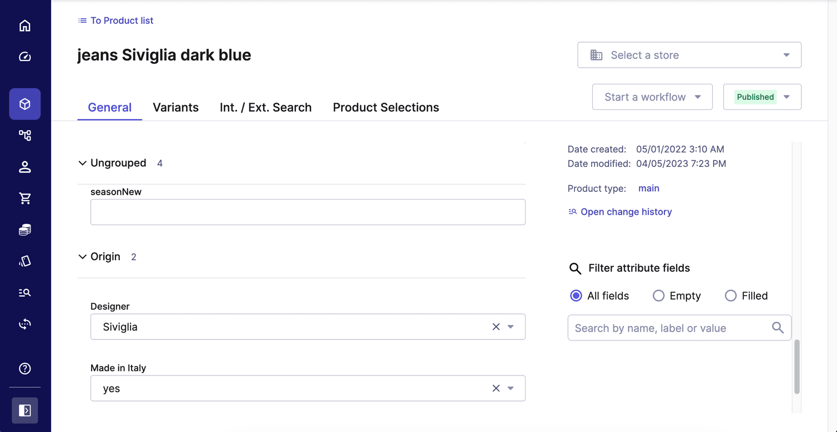Screen dimensions: 837x432
Task: Switch to the Variants tab
Action: click(x=175, y=107)
